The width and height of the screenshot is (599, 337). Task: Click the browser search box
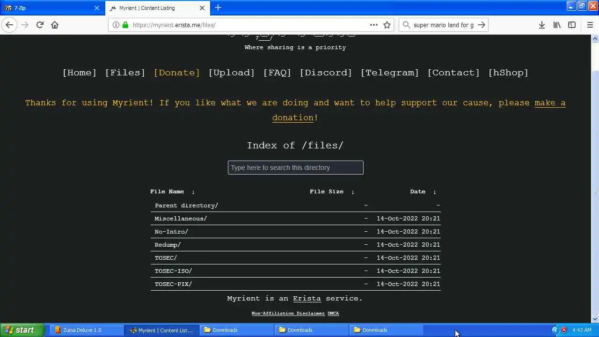[x=443, y=25]
